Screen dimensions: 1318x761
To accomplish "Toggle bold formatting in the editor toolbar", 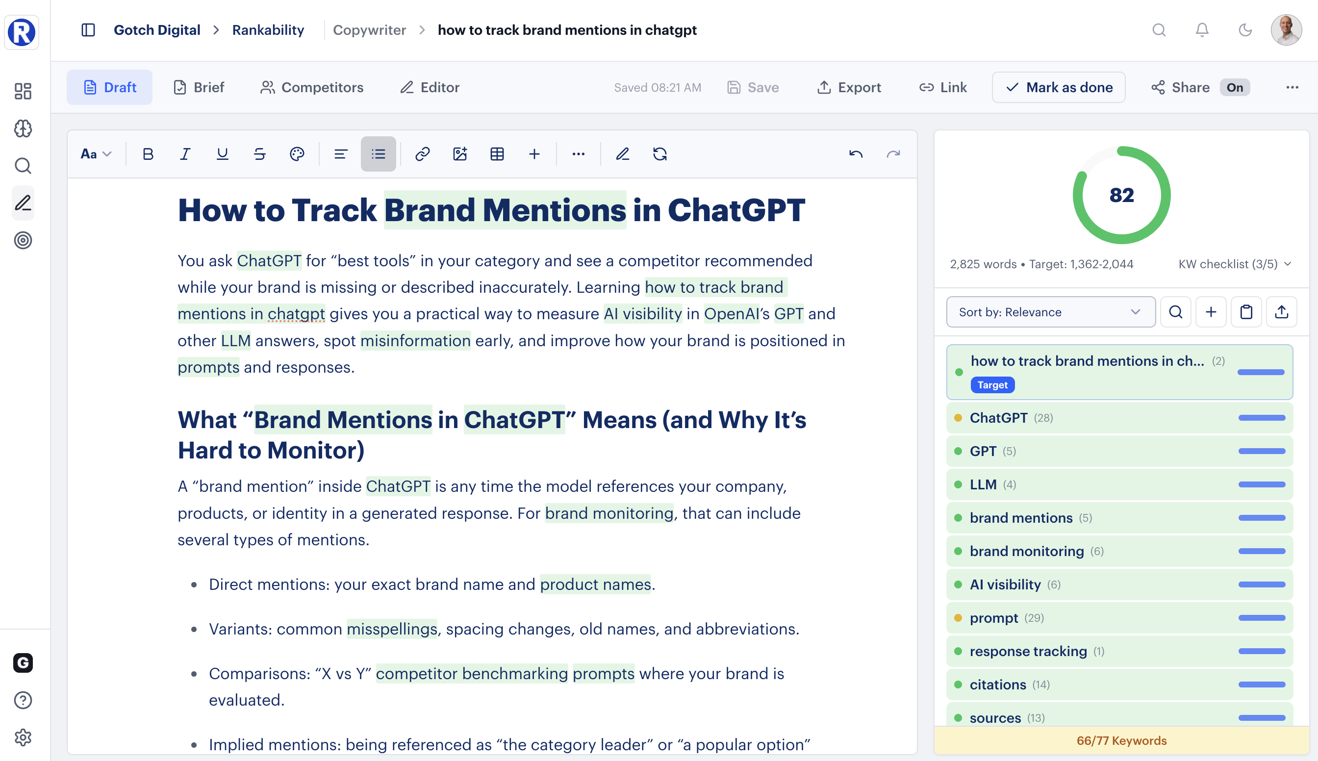I will coord(148,153).
